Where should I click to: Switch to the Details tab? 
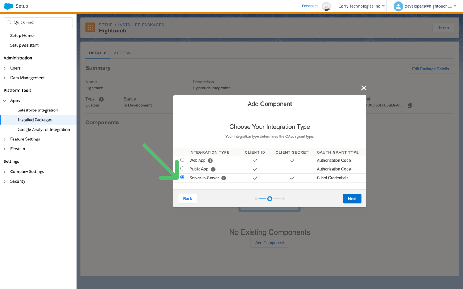click(98, 53)
